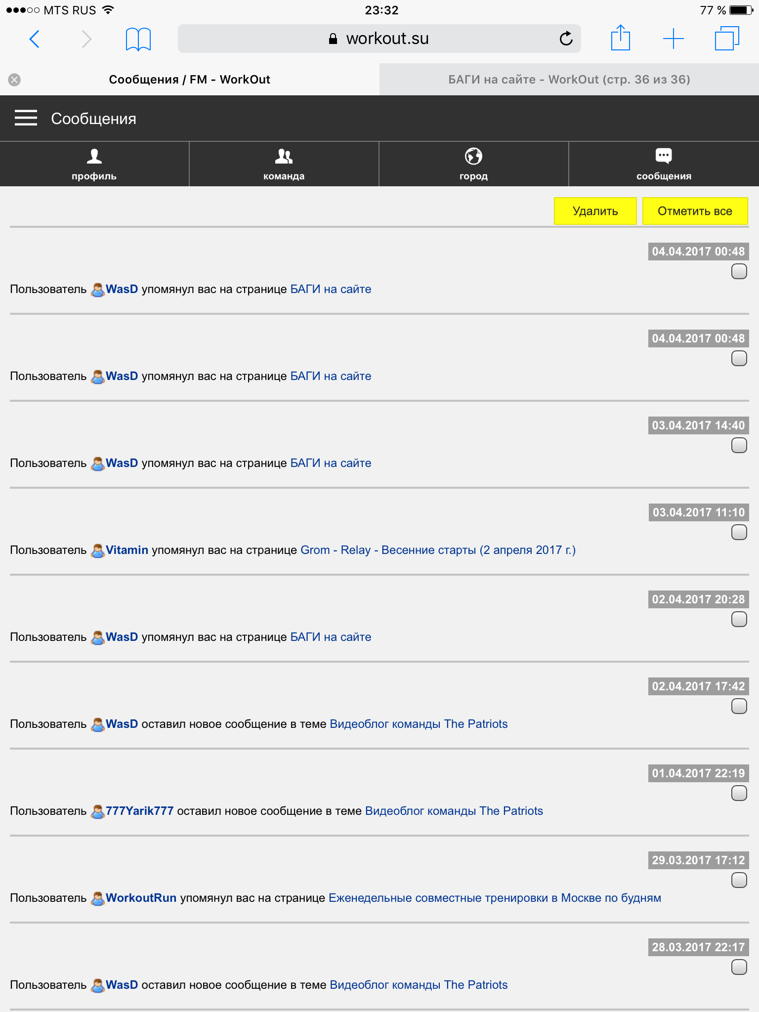
Task: Select the 03.04.2017 11:10 message checkbox
Action: coord(739,532)
